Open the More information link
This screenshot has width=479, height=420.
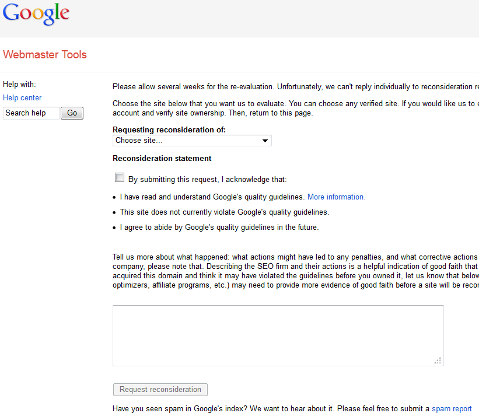336,197
